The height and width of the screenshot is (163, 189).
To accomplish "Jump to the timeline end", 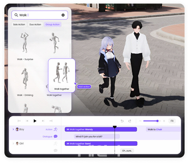I will coord(51,121).
